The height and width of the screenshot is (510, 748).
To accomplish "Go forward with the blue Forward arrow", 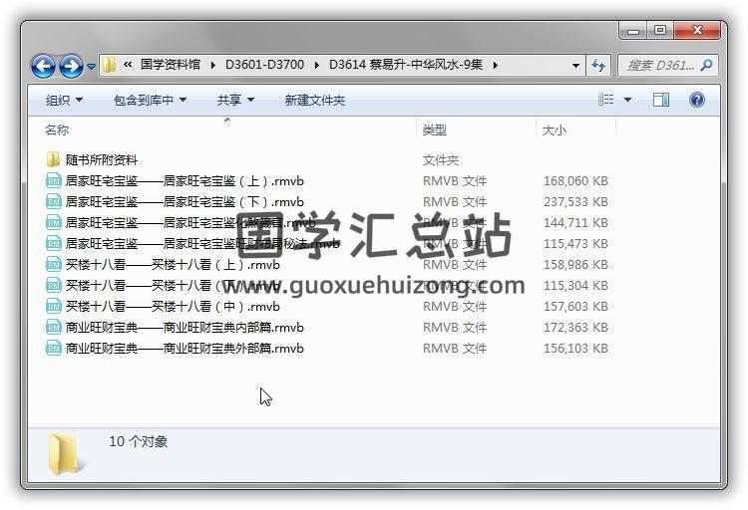I will pos(71,66).
